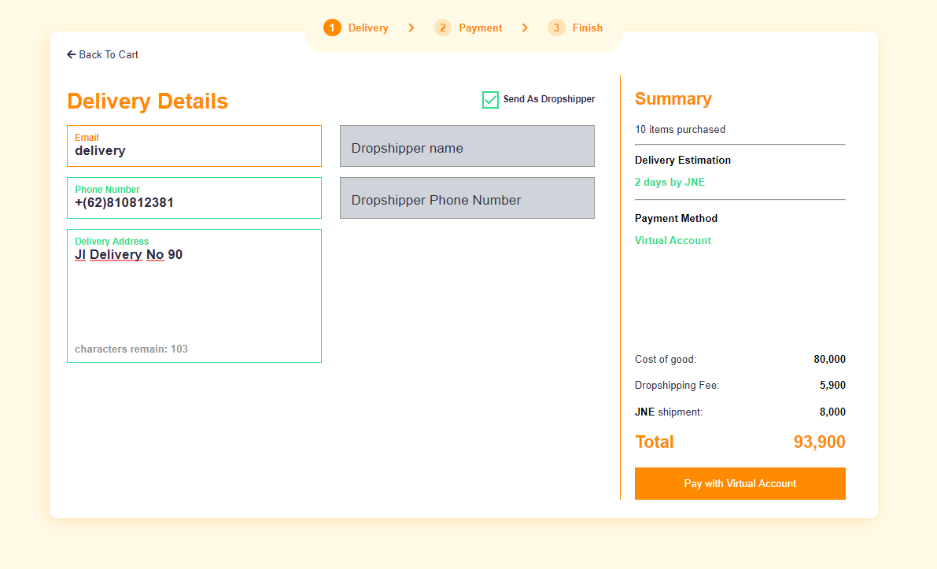
Task: Click the Send As Dropshipper label text
Action: click(548, 99)
